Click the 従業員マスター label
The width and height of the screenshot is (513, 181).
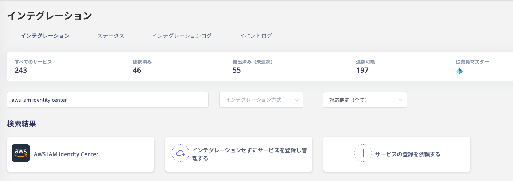tap(472, 62)
